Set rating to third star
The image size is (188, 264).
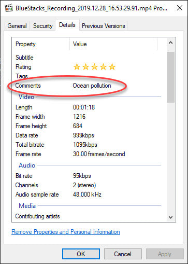pos(94,67)
